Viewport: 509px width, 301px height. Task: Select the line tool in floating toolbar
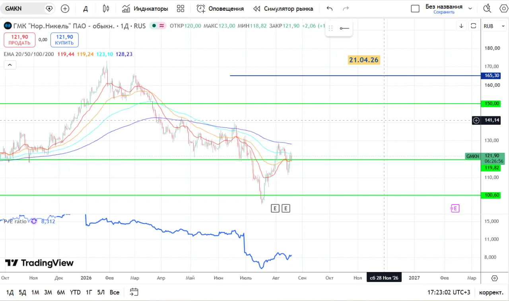(x=344, y=28)
